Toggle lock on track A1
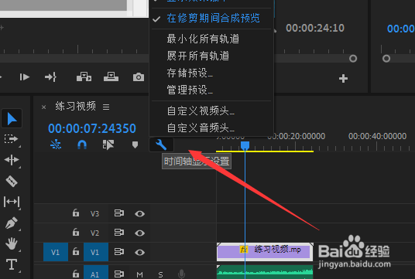The width and height of the screenshot is (415, 279). click(x=76, y=274)
